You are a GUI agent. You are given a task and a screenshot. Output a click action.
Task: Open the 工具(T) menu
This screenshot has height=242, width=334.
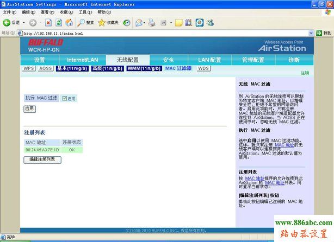(x=85, y=12)
